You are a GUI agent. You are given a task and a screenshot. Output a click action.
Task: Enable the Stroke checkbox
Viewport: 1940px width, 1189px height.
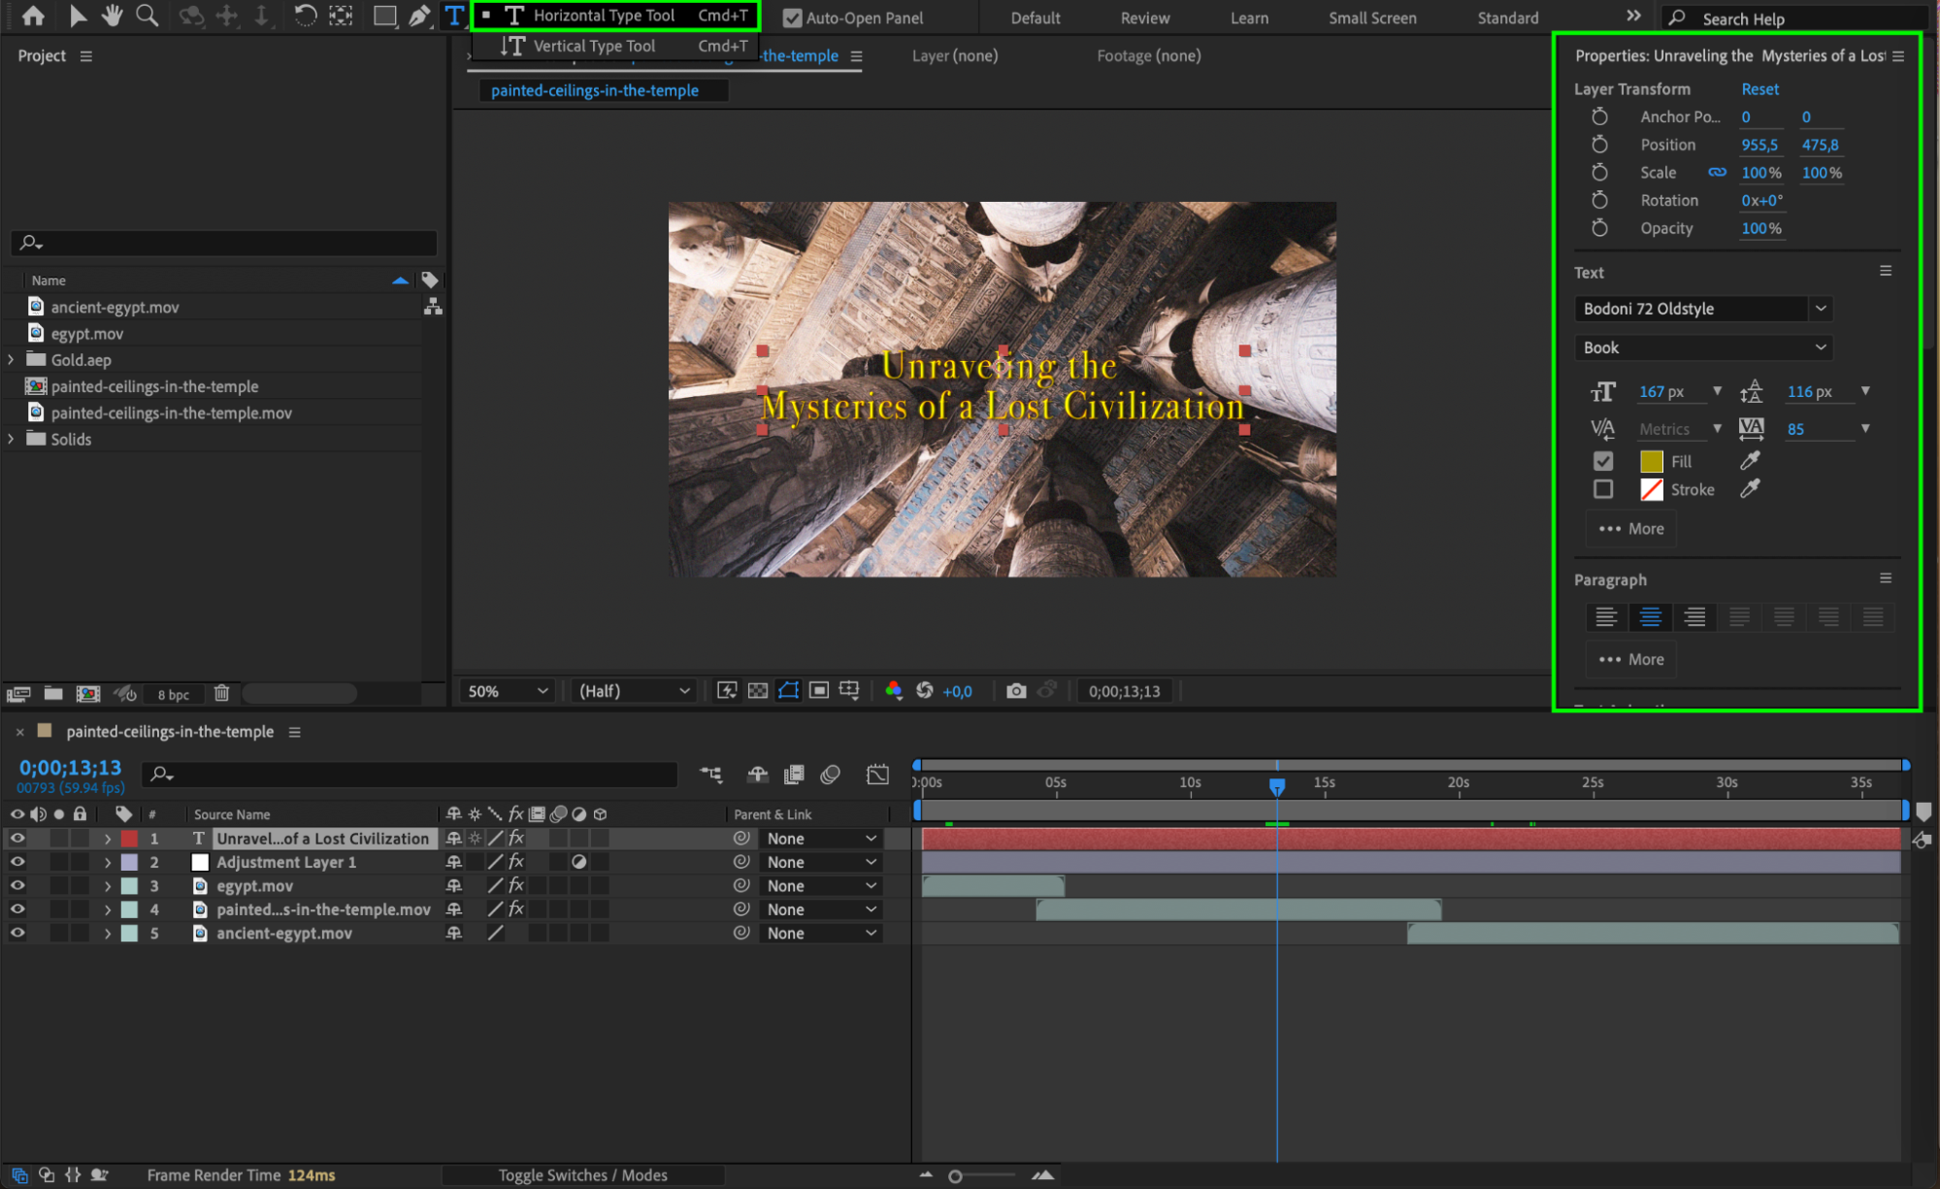coord(1603,489)
